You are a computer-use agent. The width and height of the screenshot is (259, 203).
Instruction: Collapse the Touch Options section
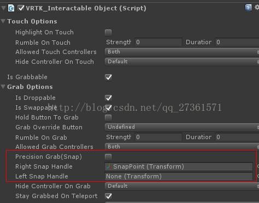click(3, 21)
